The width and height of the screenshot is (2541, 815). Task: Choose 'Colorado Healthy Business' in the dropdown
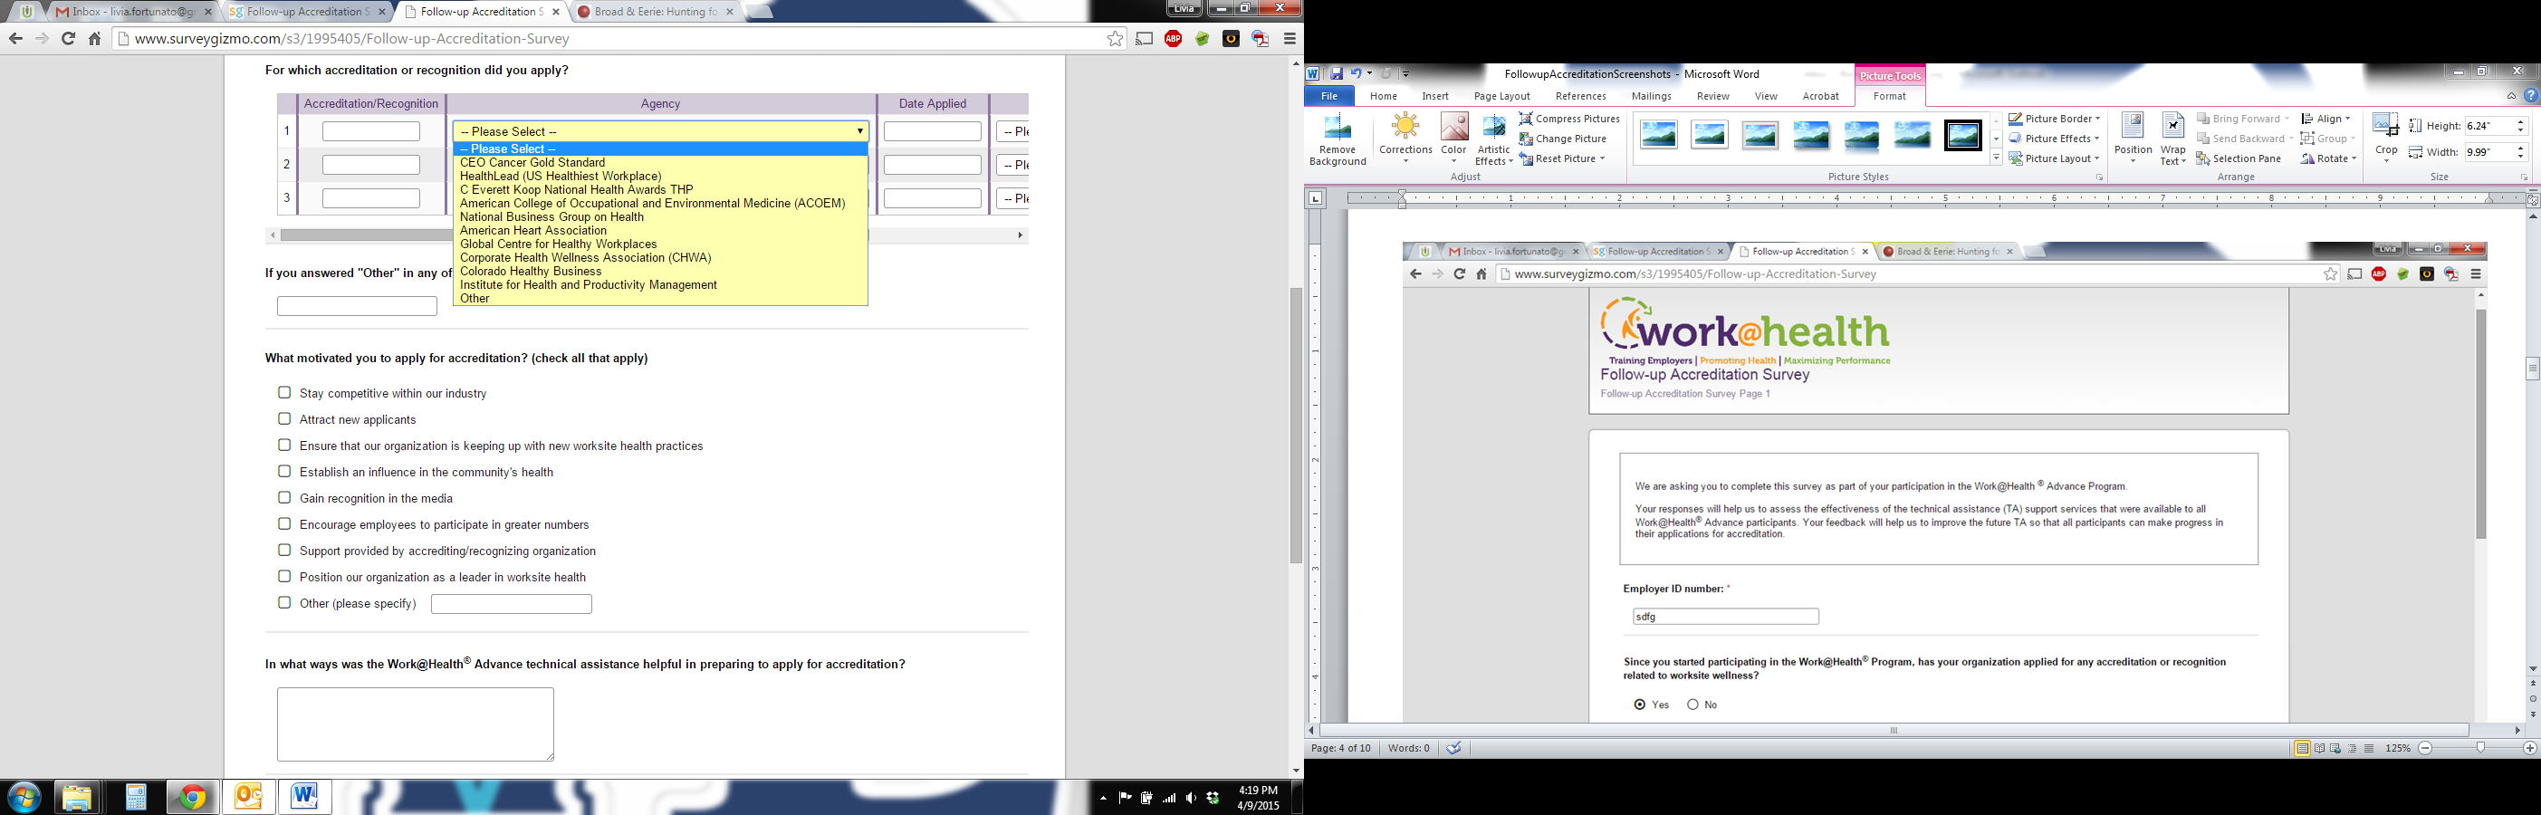[660, 272]
